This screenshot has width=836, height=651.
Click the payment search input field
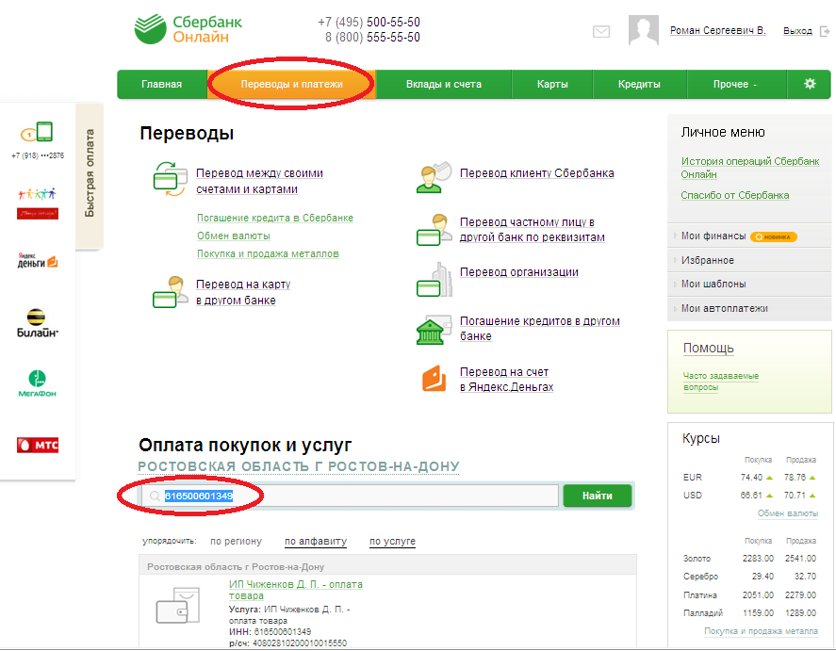click(x=358, y=496)
